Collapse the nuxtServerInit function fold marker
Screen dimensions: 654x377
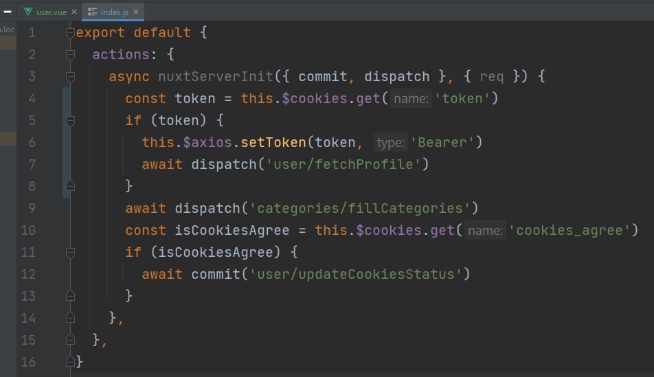coord(70,77)
